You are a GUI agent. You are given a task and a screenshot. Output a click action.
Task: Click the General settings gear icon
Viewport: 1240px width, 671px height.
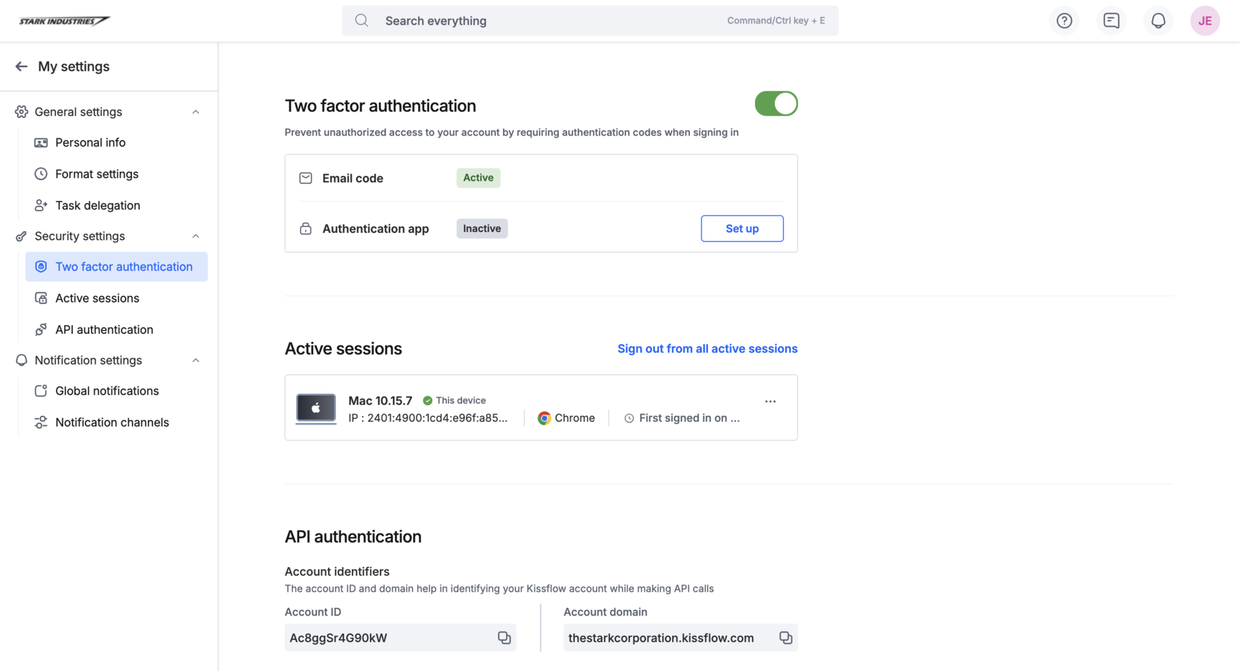coord(22,112)
